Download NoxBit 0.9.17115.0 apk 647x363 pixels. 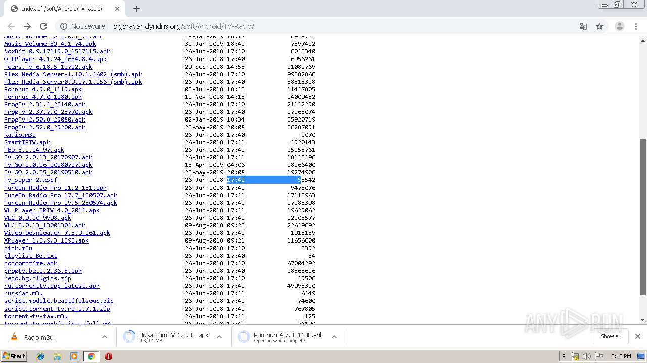coord(57,51)
